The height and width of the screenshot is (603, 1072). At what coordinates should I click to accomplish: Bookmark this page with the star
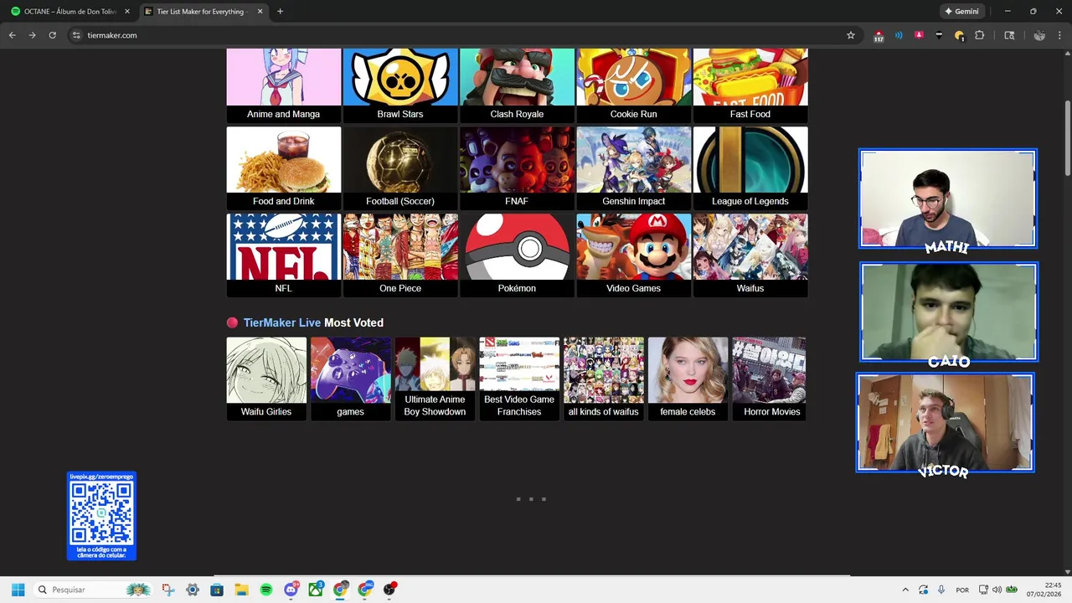pyautogui.click(x=851, y=35)
